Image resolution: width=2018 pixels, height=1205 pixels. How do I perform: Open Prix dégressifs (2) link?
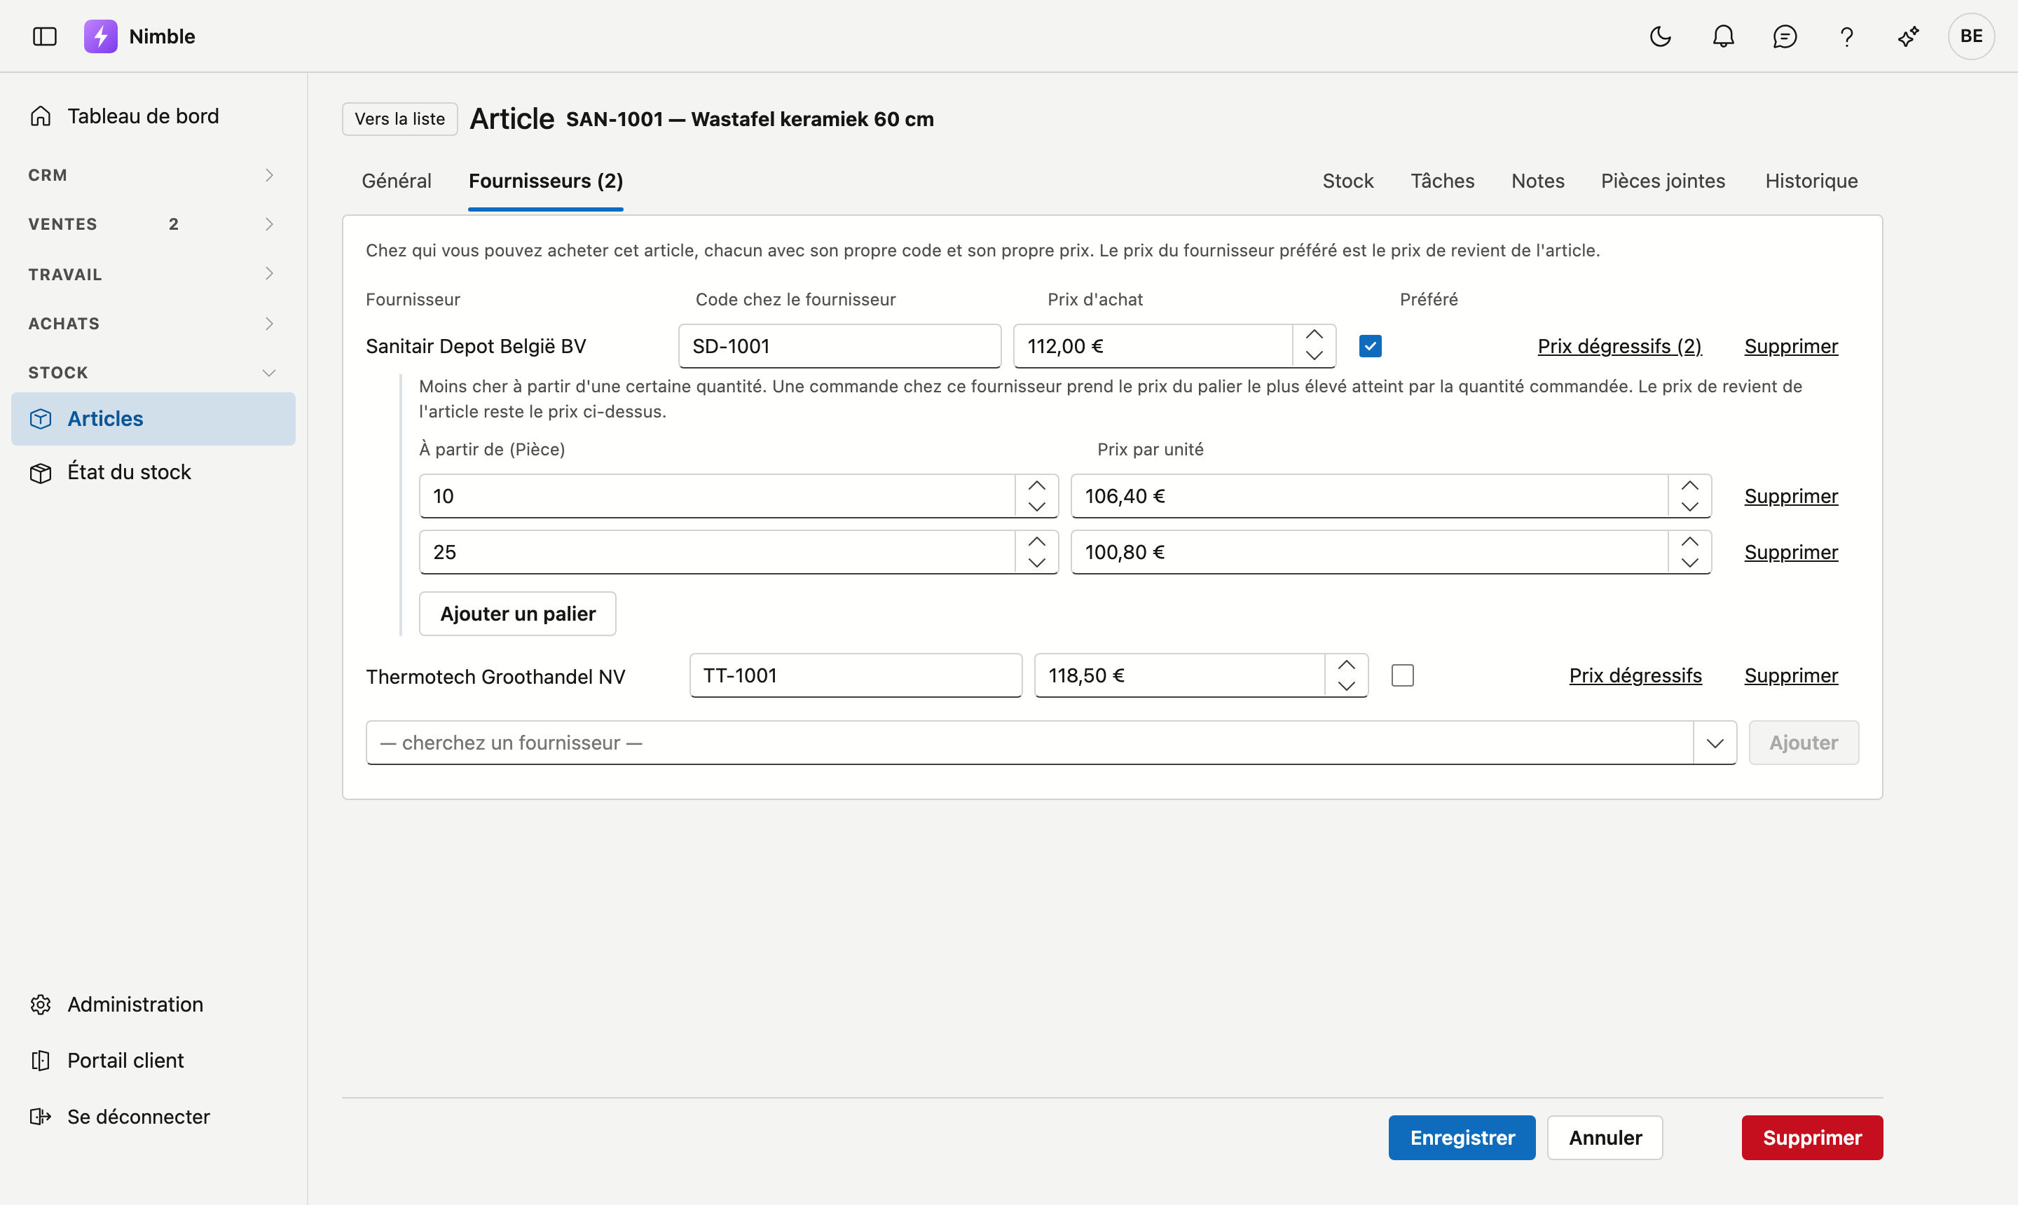click(1619, 347)
